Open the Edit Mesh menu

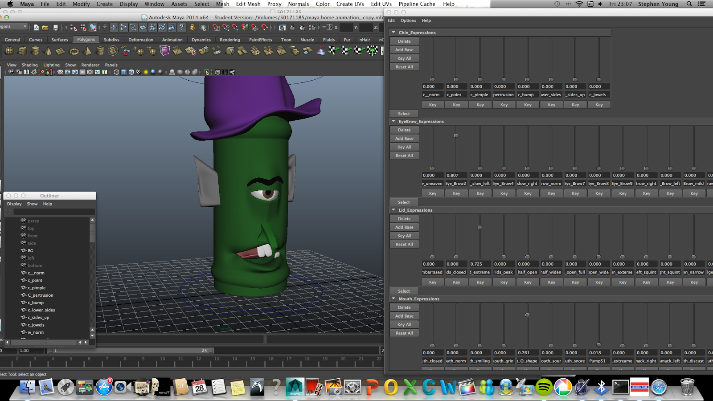[x=248, y=4]
